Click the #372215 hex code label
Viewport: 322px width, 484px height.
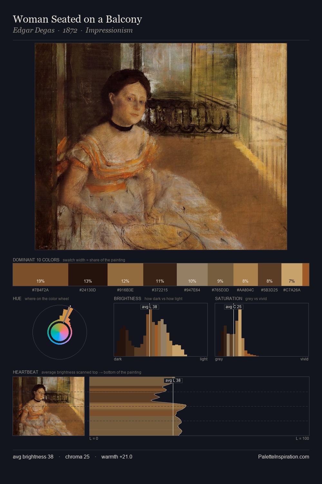click(160, 290)
